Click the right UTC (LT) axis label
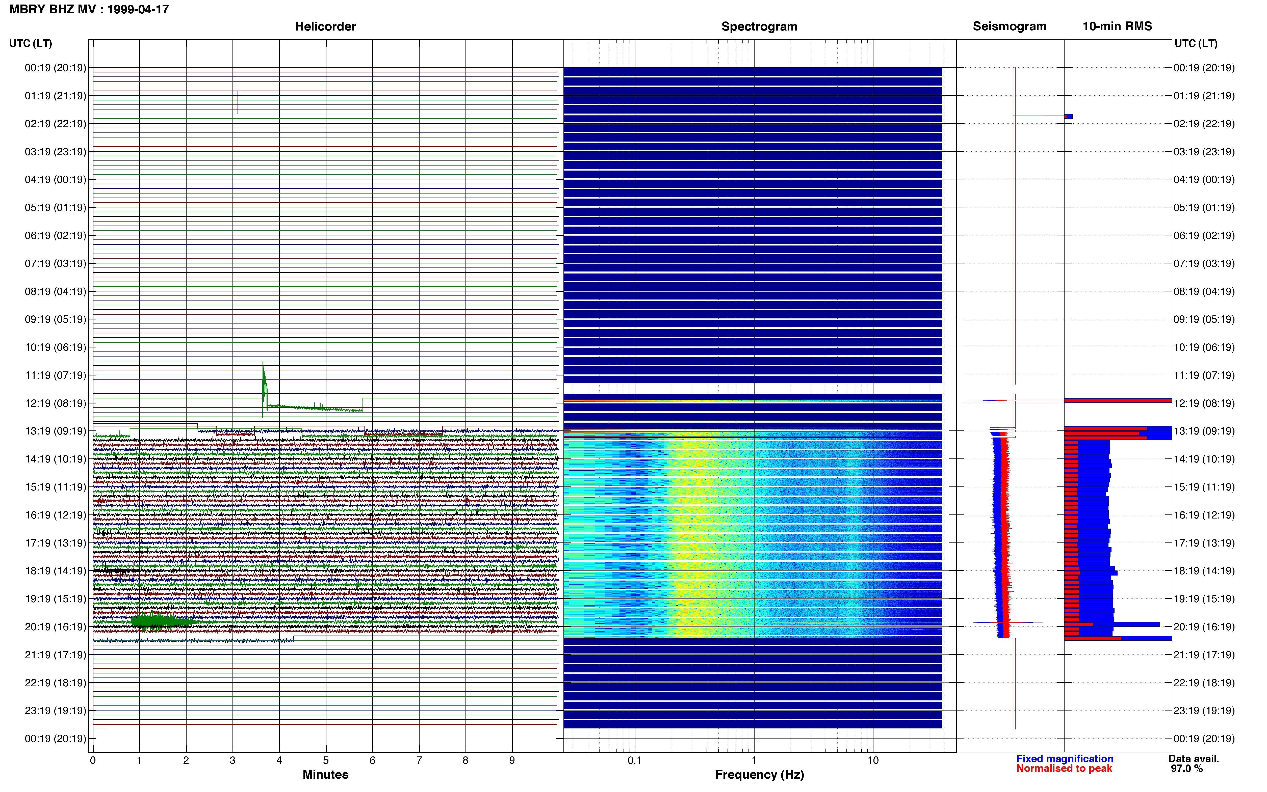 [x=1196, y=43]
